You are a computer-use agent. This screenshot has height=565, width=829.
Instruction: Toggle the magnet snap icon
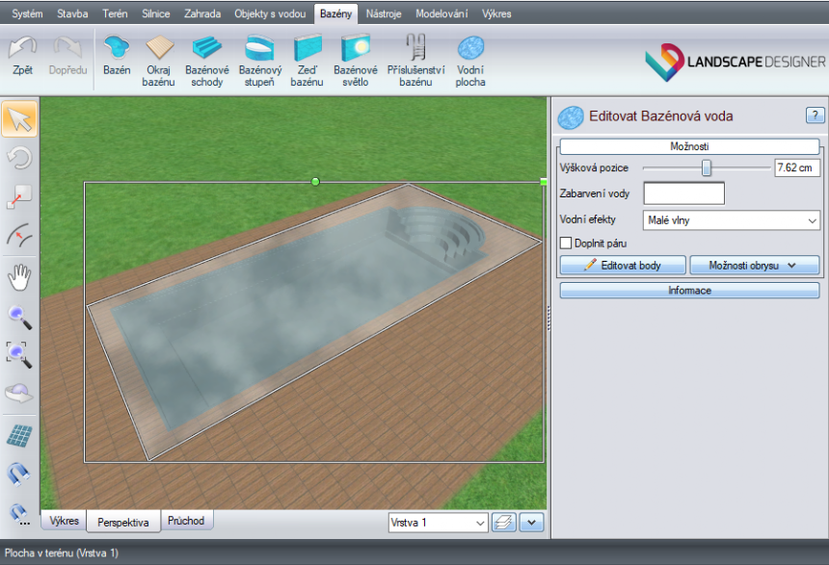(19, 474)
